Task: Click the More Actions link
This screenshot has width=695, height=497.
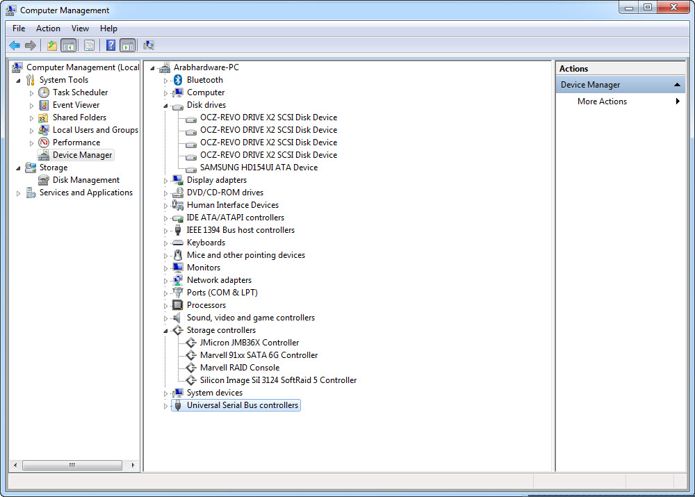Action: click(x=602, y=101)
